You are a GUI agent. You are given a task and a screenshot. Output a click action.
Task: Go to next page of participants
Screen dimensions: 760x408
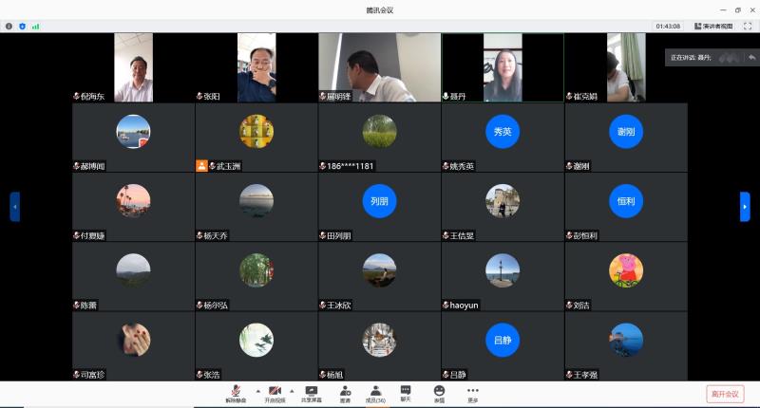click(745, 206)
